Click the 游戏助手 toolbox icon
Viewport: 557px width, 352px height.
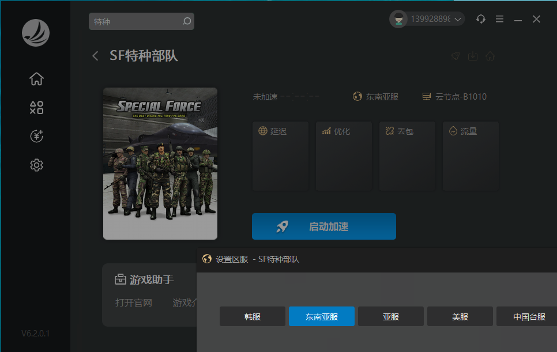(121, 279)
